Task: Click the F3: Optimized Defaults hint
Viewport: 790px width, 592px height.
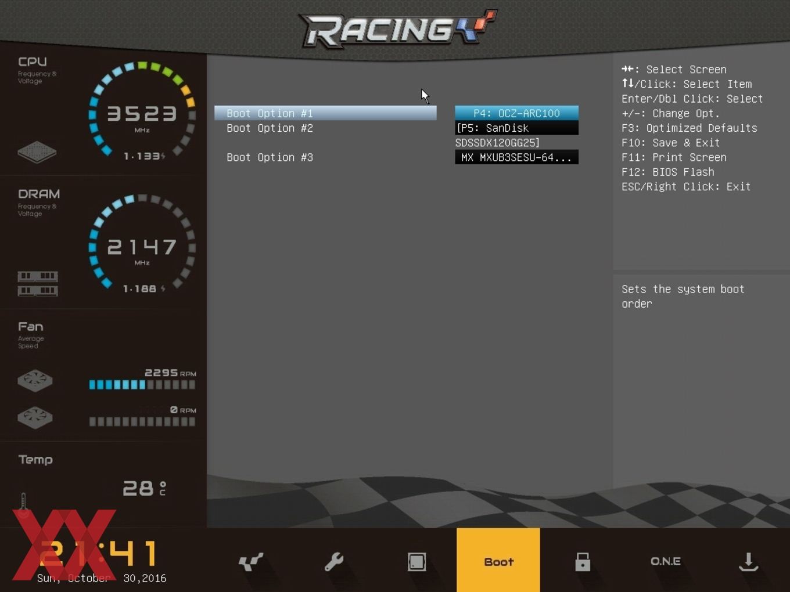Action: 690,128
